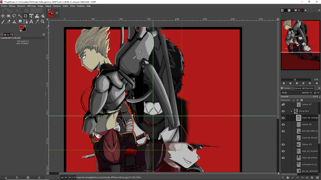Choose the Bucket Fill tool
Viewport: 321px width, 180px height.
click(42, 16)
